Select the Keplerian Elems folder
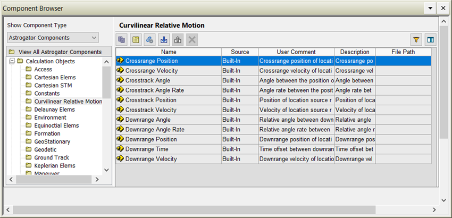Image resolution: width=452 pixels, height=218 pixels. [54, 165]
